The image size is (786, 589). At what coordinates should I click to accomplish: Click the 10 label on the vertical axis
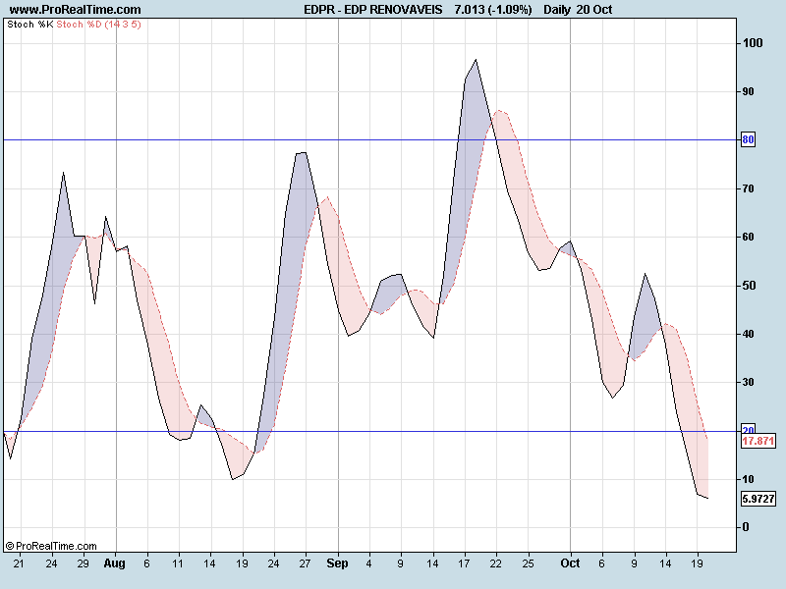749,479
